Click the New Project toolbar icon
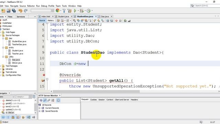220x124 pixels. click(3, 11)
